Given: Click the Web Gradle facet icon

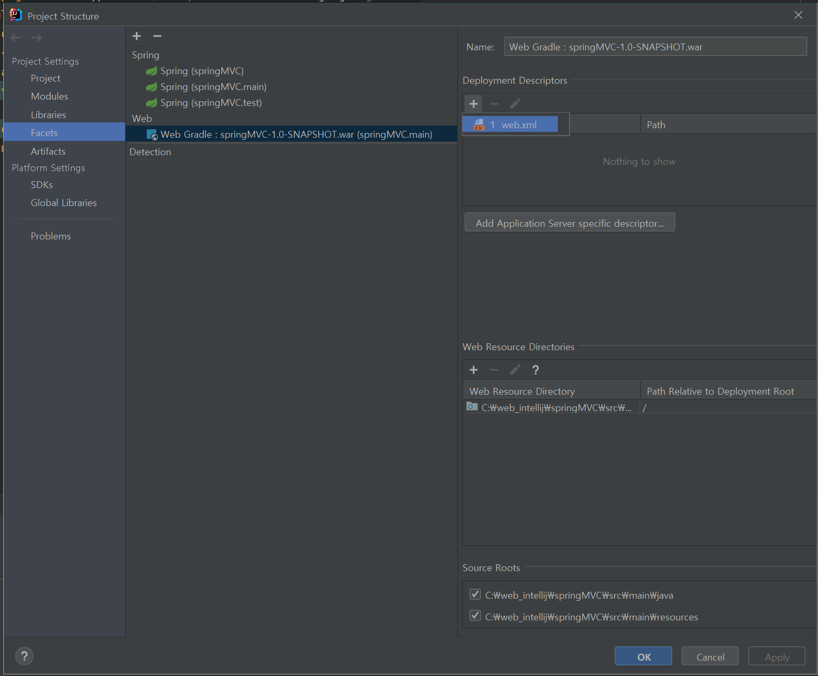Looking at the screenshot, I should pos(152,135).
